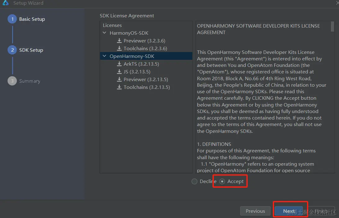Click the license text scrollbar thumb
Image resolution: width=339 pixels, height=218 pixels.
coord(332,26)
